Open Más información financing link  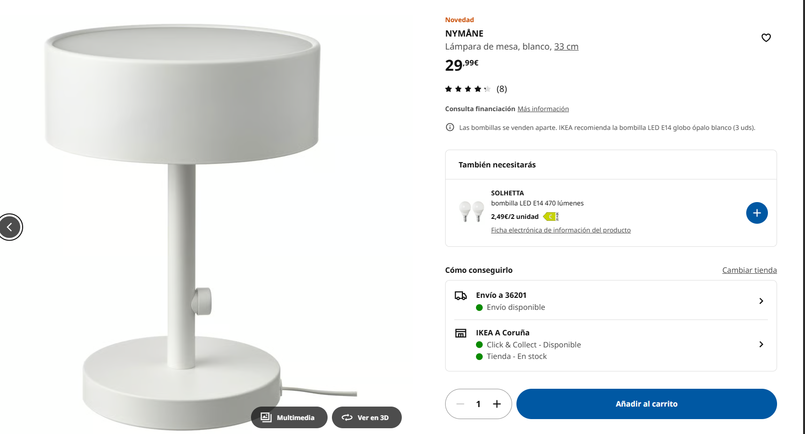pyautogui.click(x=543, y=109)
